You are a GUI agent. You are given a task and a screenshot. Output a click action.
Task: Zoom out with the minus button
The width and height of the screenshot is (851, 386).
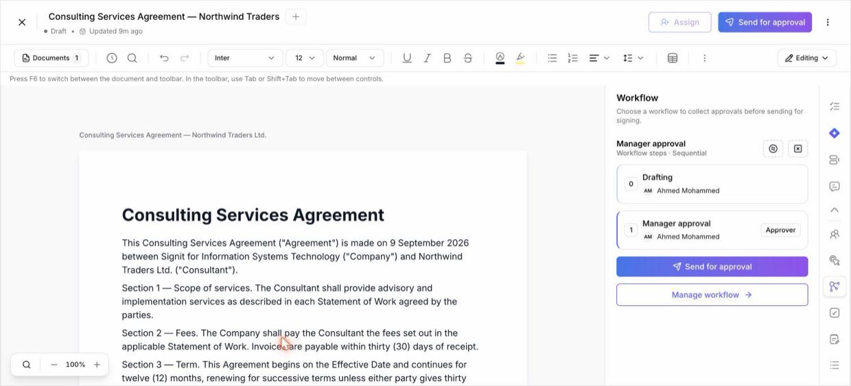(54, 365)
